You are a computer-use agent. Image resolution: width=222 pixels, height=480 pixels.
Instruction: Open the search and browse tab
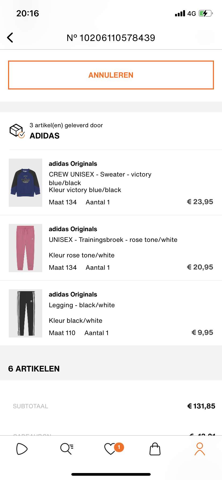(x=66, y=449)
